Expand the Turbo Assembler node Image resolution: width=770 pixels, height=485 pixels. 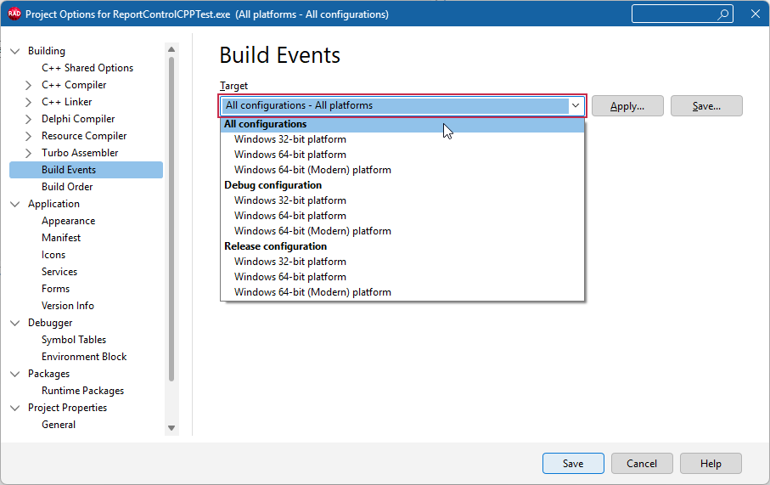29,153
